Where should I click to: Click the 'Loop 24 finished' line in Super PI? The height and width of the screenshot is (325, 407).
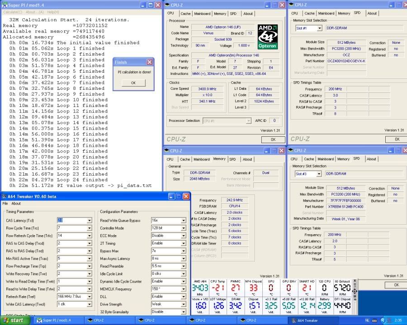pyautogui.click(x=58, y=180)
